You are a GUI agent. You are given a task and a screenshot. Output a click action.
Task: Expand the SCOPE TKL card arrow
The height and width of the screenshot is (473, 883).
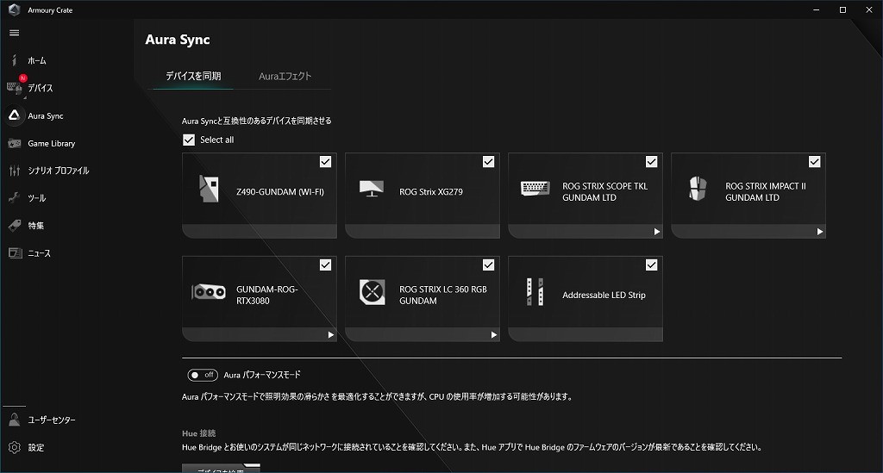pos(656,232)
